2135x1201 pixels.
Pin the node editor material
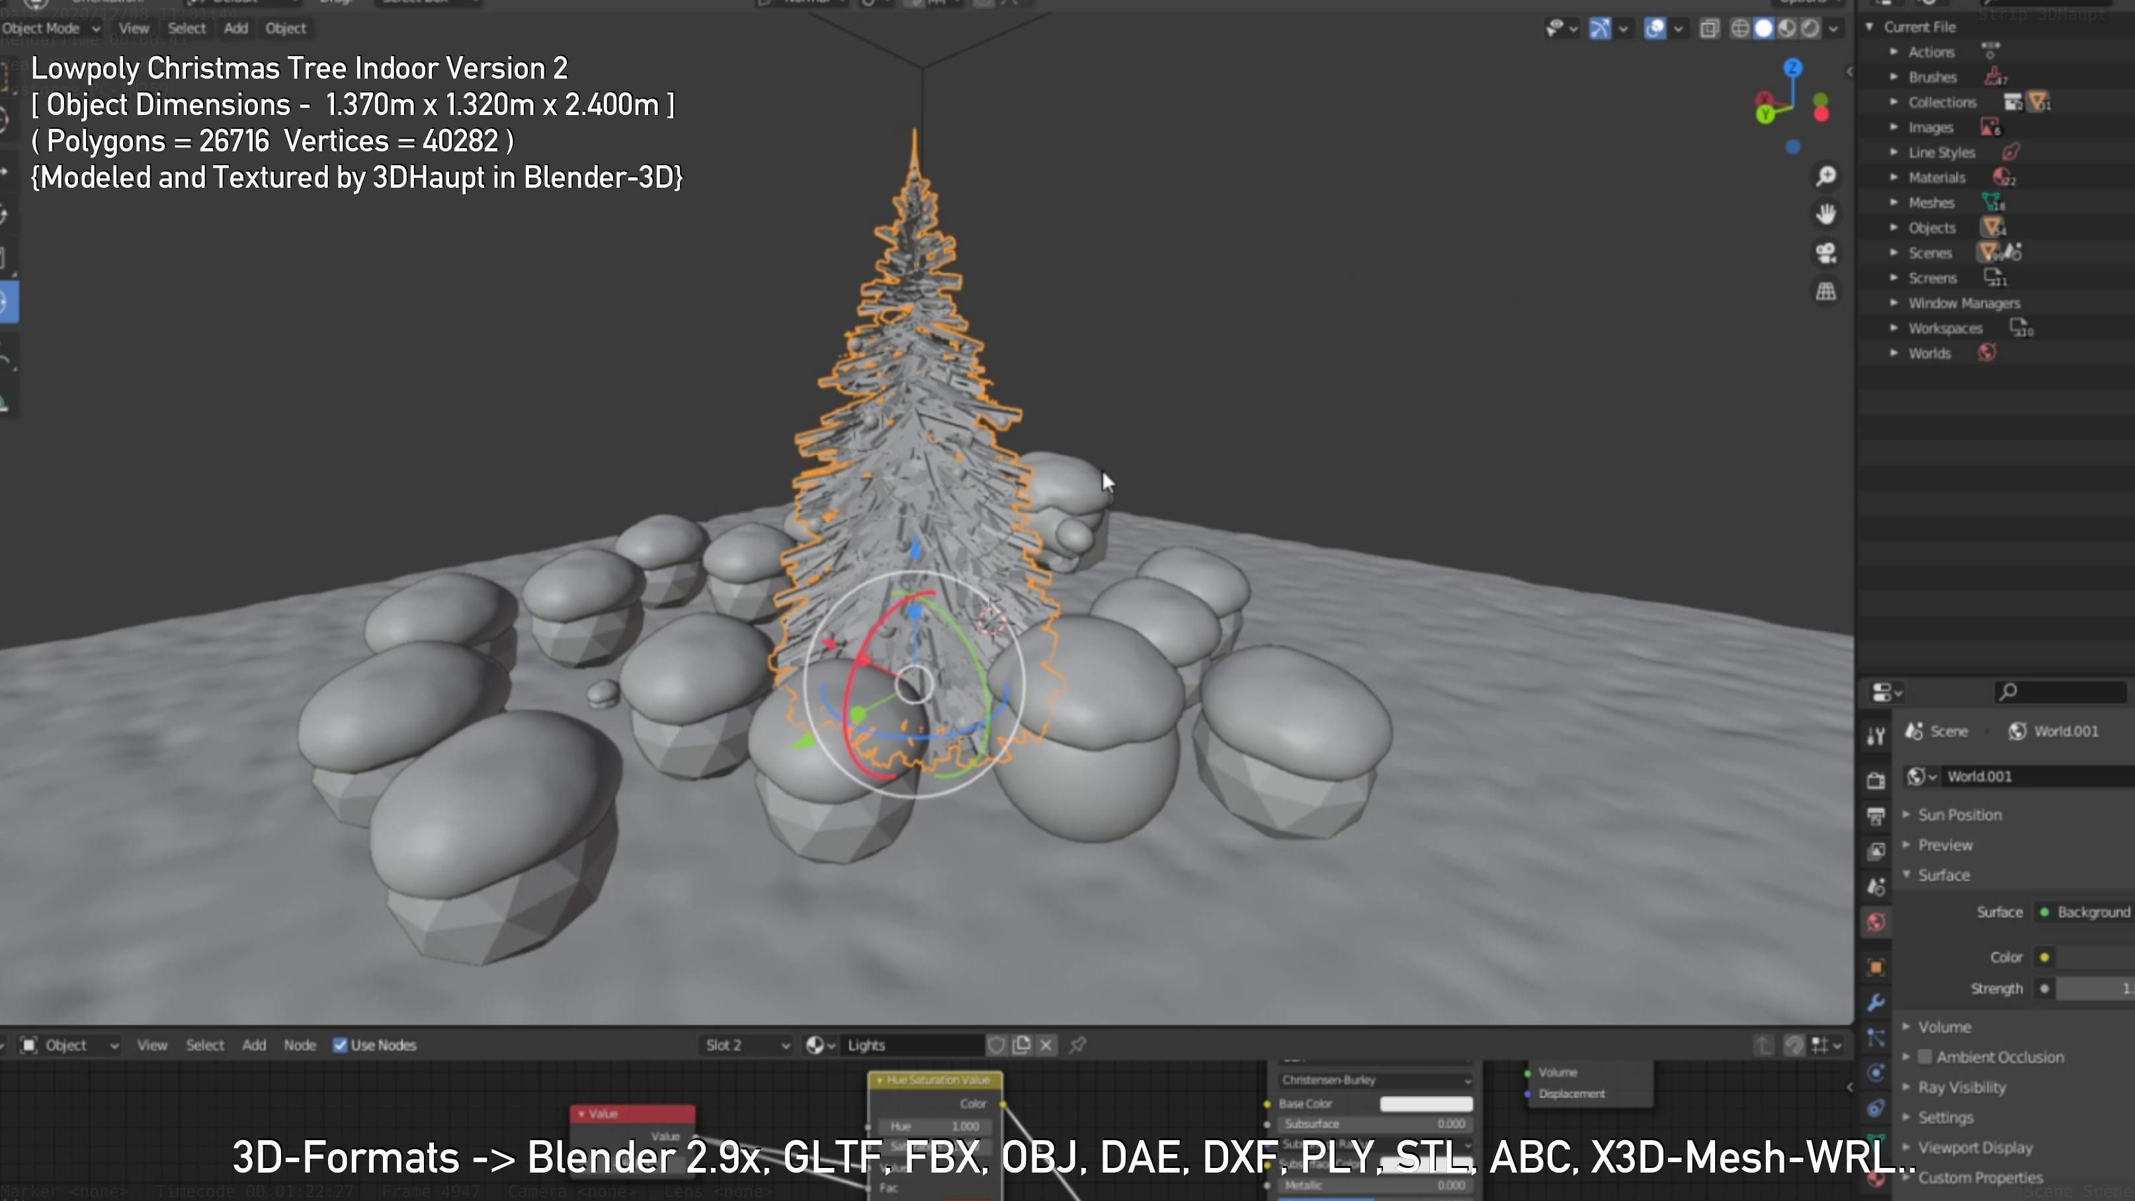[1077, 1045]
